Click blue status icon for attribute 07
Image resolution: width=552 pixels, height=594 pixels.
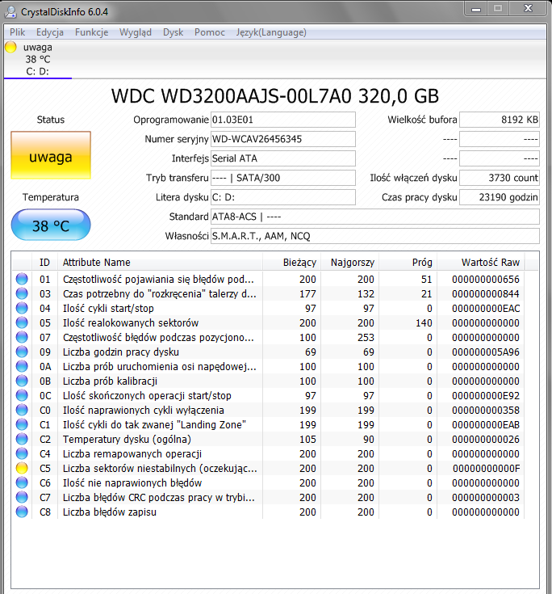pos(22,337)
